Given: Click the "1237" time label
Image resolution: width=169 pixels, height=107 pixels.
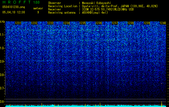Looking at the screenshot, I should [x=115, y=23].
